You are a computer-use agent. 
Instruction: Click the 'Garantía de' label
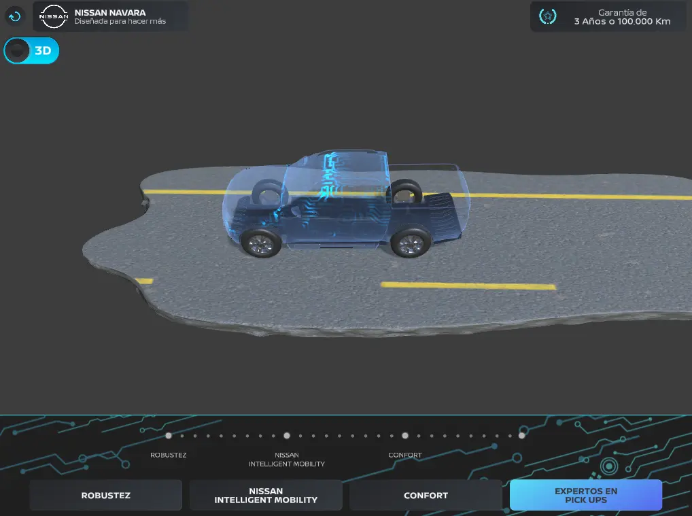[x=622, y=13]
